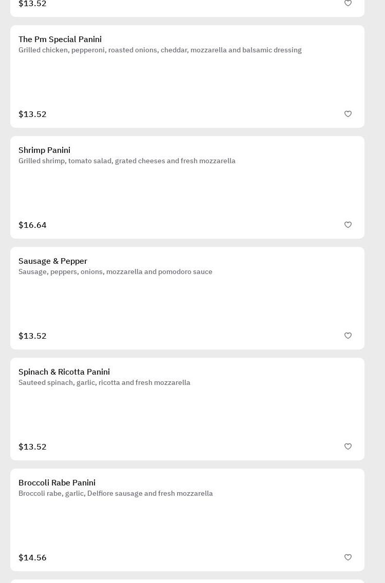This screenshot has height=583, width=385.
Task: Click the $14.56 price on Broccoli Rabe Panini
Action: (x=32, y=558)
